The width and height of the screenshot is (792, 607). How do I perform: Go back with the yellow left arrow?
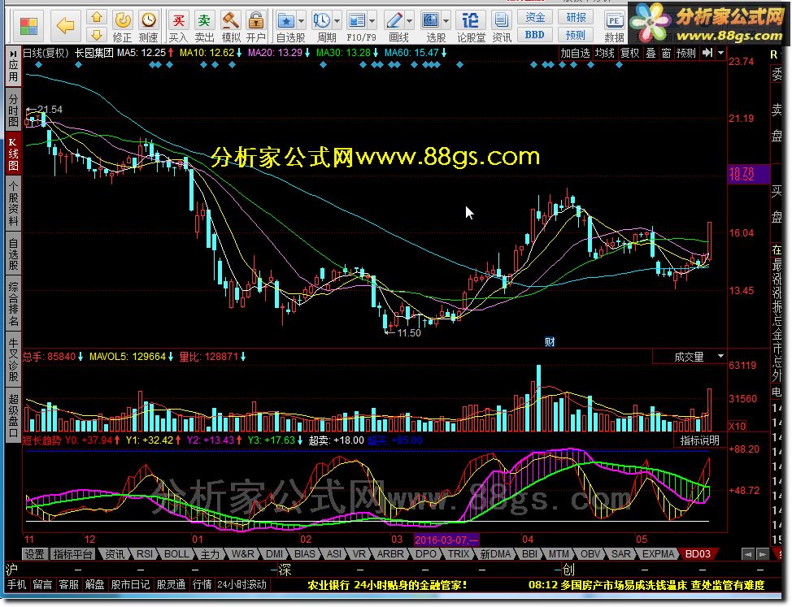(66, 25)
